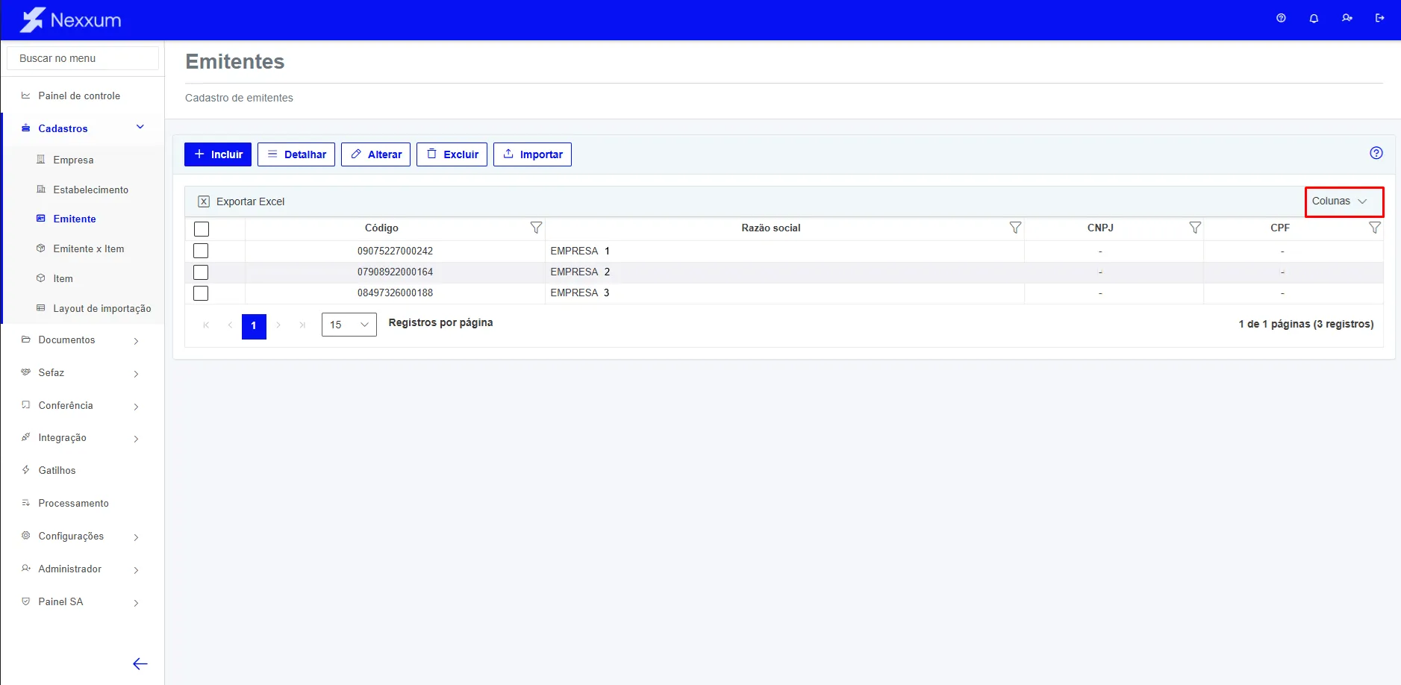Open the user profile icon
The width and height of the screenshot is (1401, 685).
click(1347, 18)
